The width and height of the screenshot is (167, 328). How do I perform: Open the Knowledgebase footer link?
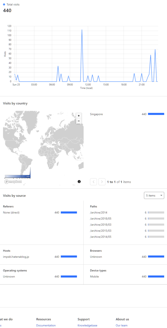coord(87,326)
